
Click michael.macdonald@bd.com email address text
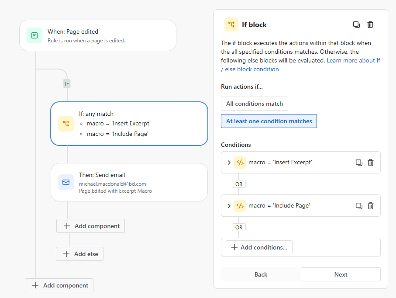(112, 184)
